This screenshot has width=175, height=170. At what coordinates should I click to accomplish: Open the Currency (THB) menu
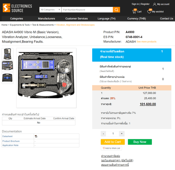(x=137, y=19)
